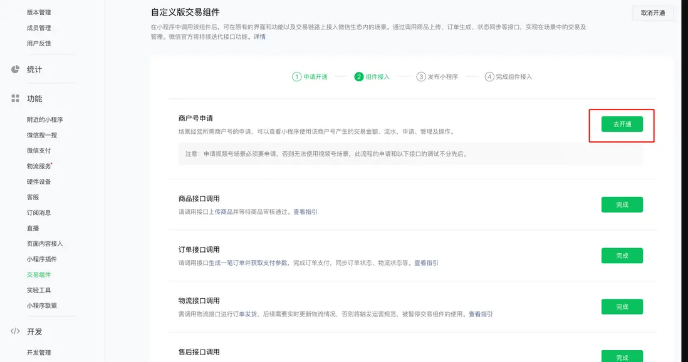
Task: Open 查看指引 link under 订单接口调用
Action: click(x=426, y=263)
